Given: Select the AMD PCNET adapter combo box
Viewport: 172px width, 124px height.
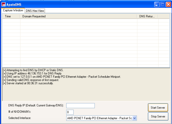Looking at the screenshot, I should (x=99, y=118).
